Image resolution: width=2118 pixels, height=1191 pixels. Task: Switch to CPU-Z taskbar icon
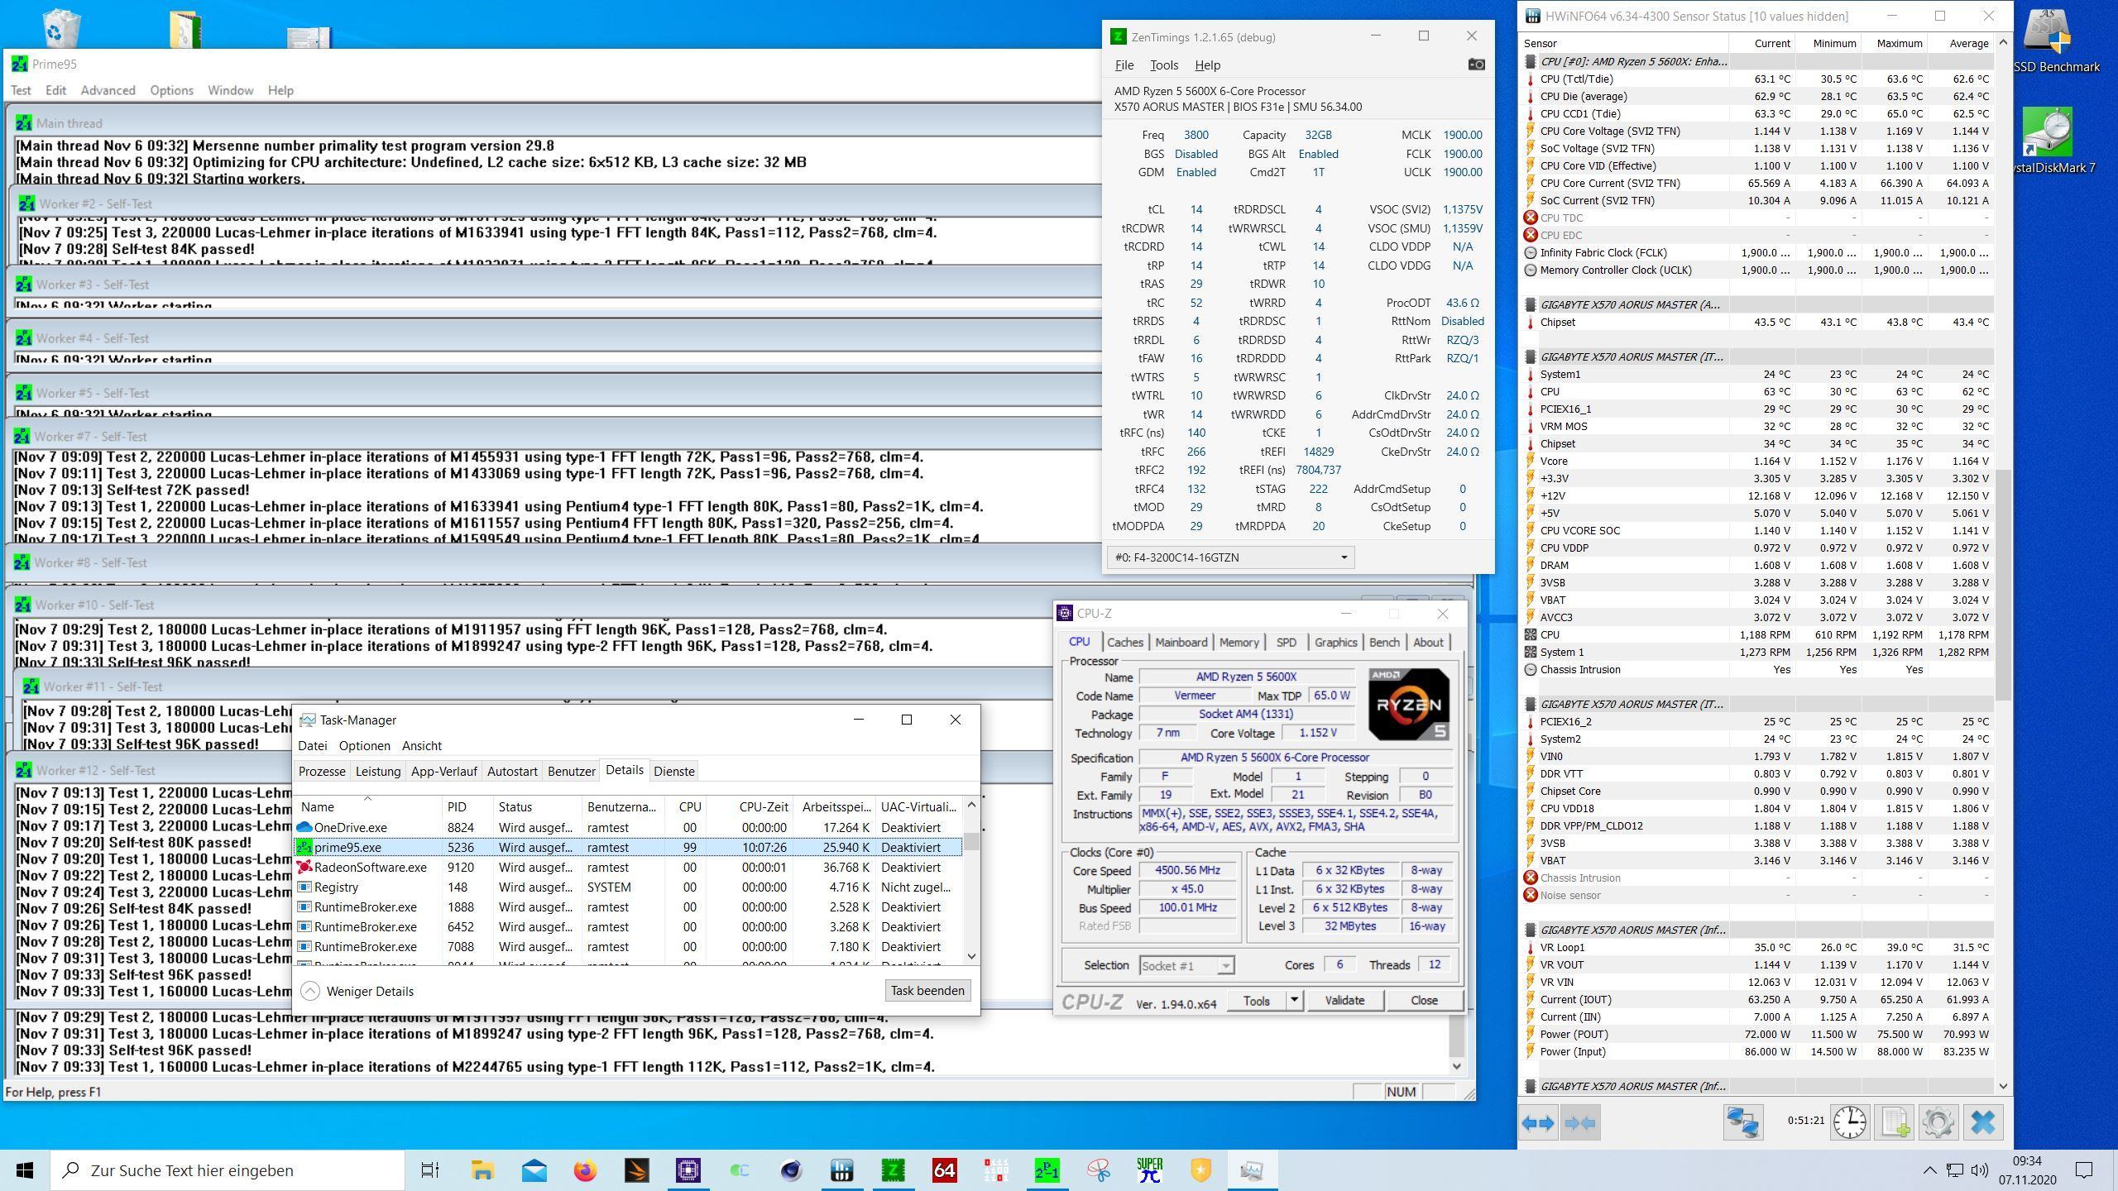(x=688, y=1169)
